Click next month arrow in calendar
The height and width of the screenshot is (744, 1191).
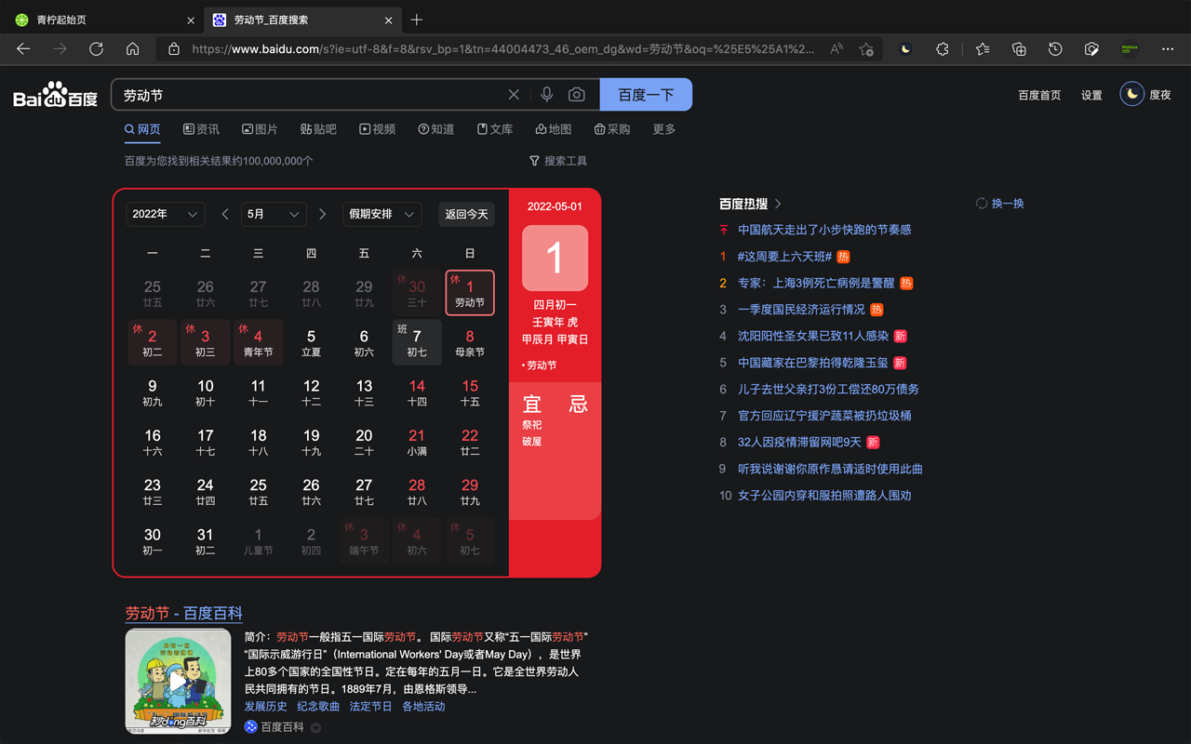point(322,214)
